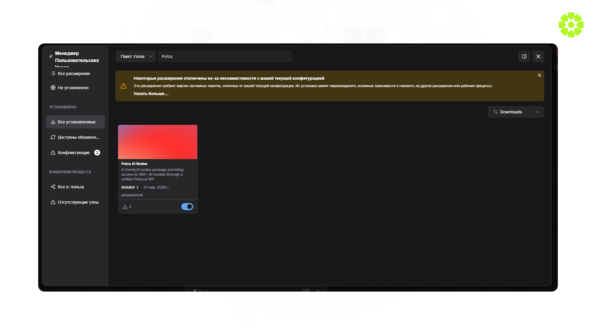Click the node manager header icon
Screen dimensions: 596x335
tap(51, 56)
